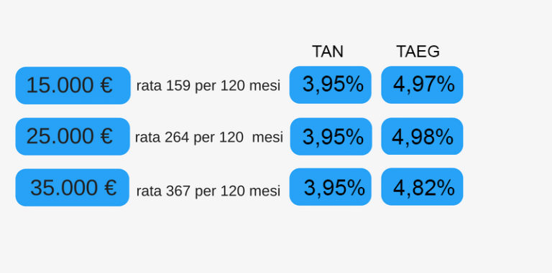Screen dimensions: 552x273
Task: Choose the 35.000 € loan amount button
Action: [x=73, y=188]
